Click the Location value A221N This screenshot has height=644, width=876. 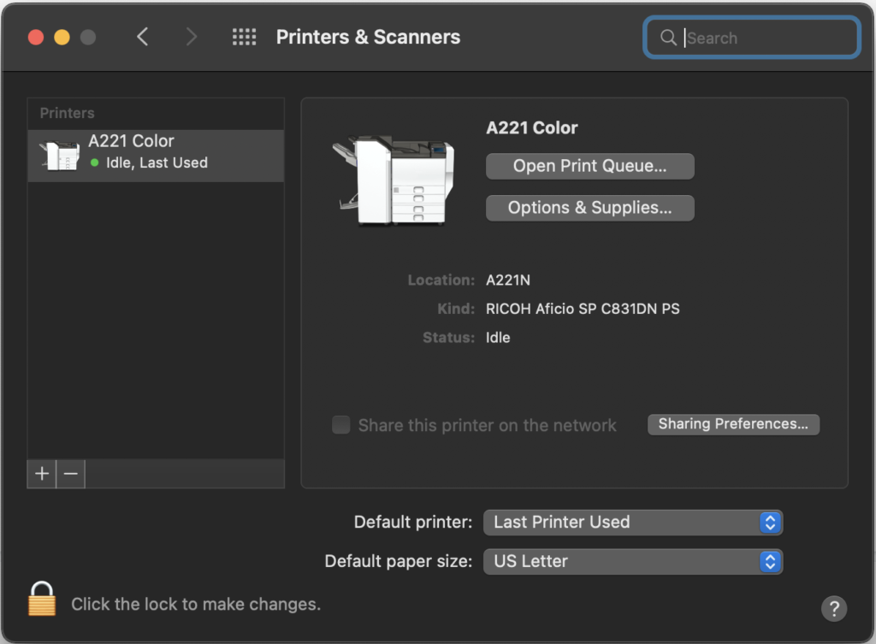click(x=508, y=280)
